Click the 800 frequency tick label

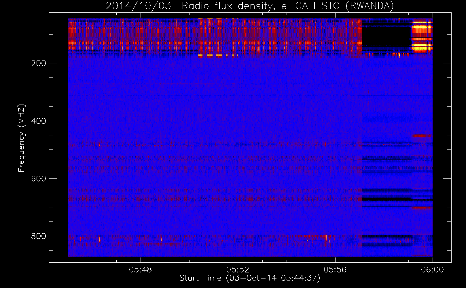point(39,236)
